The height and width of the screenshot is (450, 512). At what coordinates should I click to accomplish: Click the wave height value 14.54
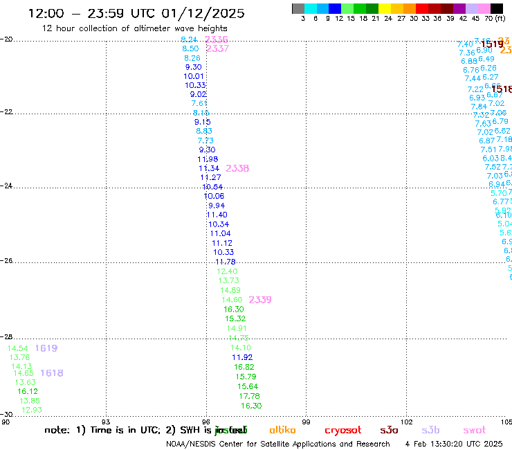(17, 348)
